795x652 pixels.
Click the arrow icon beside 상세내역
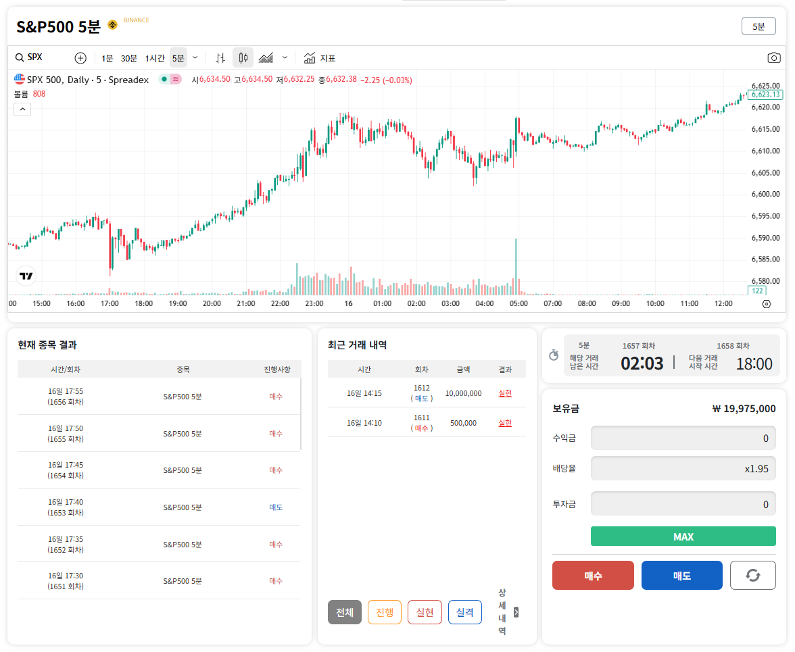[516, 613]
